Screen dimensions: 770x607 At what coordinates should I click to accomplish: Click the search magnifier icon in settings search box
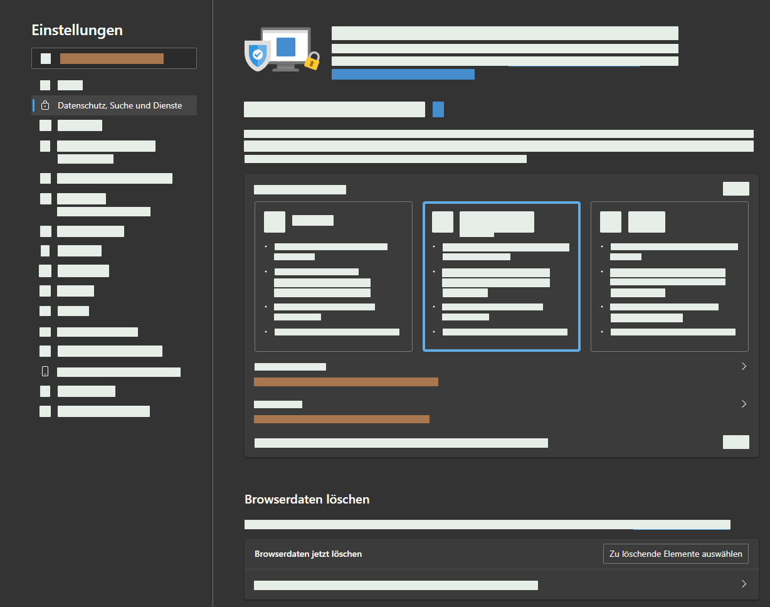(x=46, y=58)
